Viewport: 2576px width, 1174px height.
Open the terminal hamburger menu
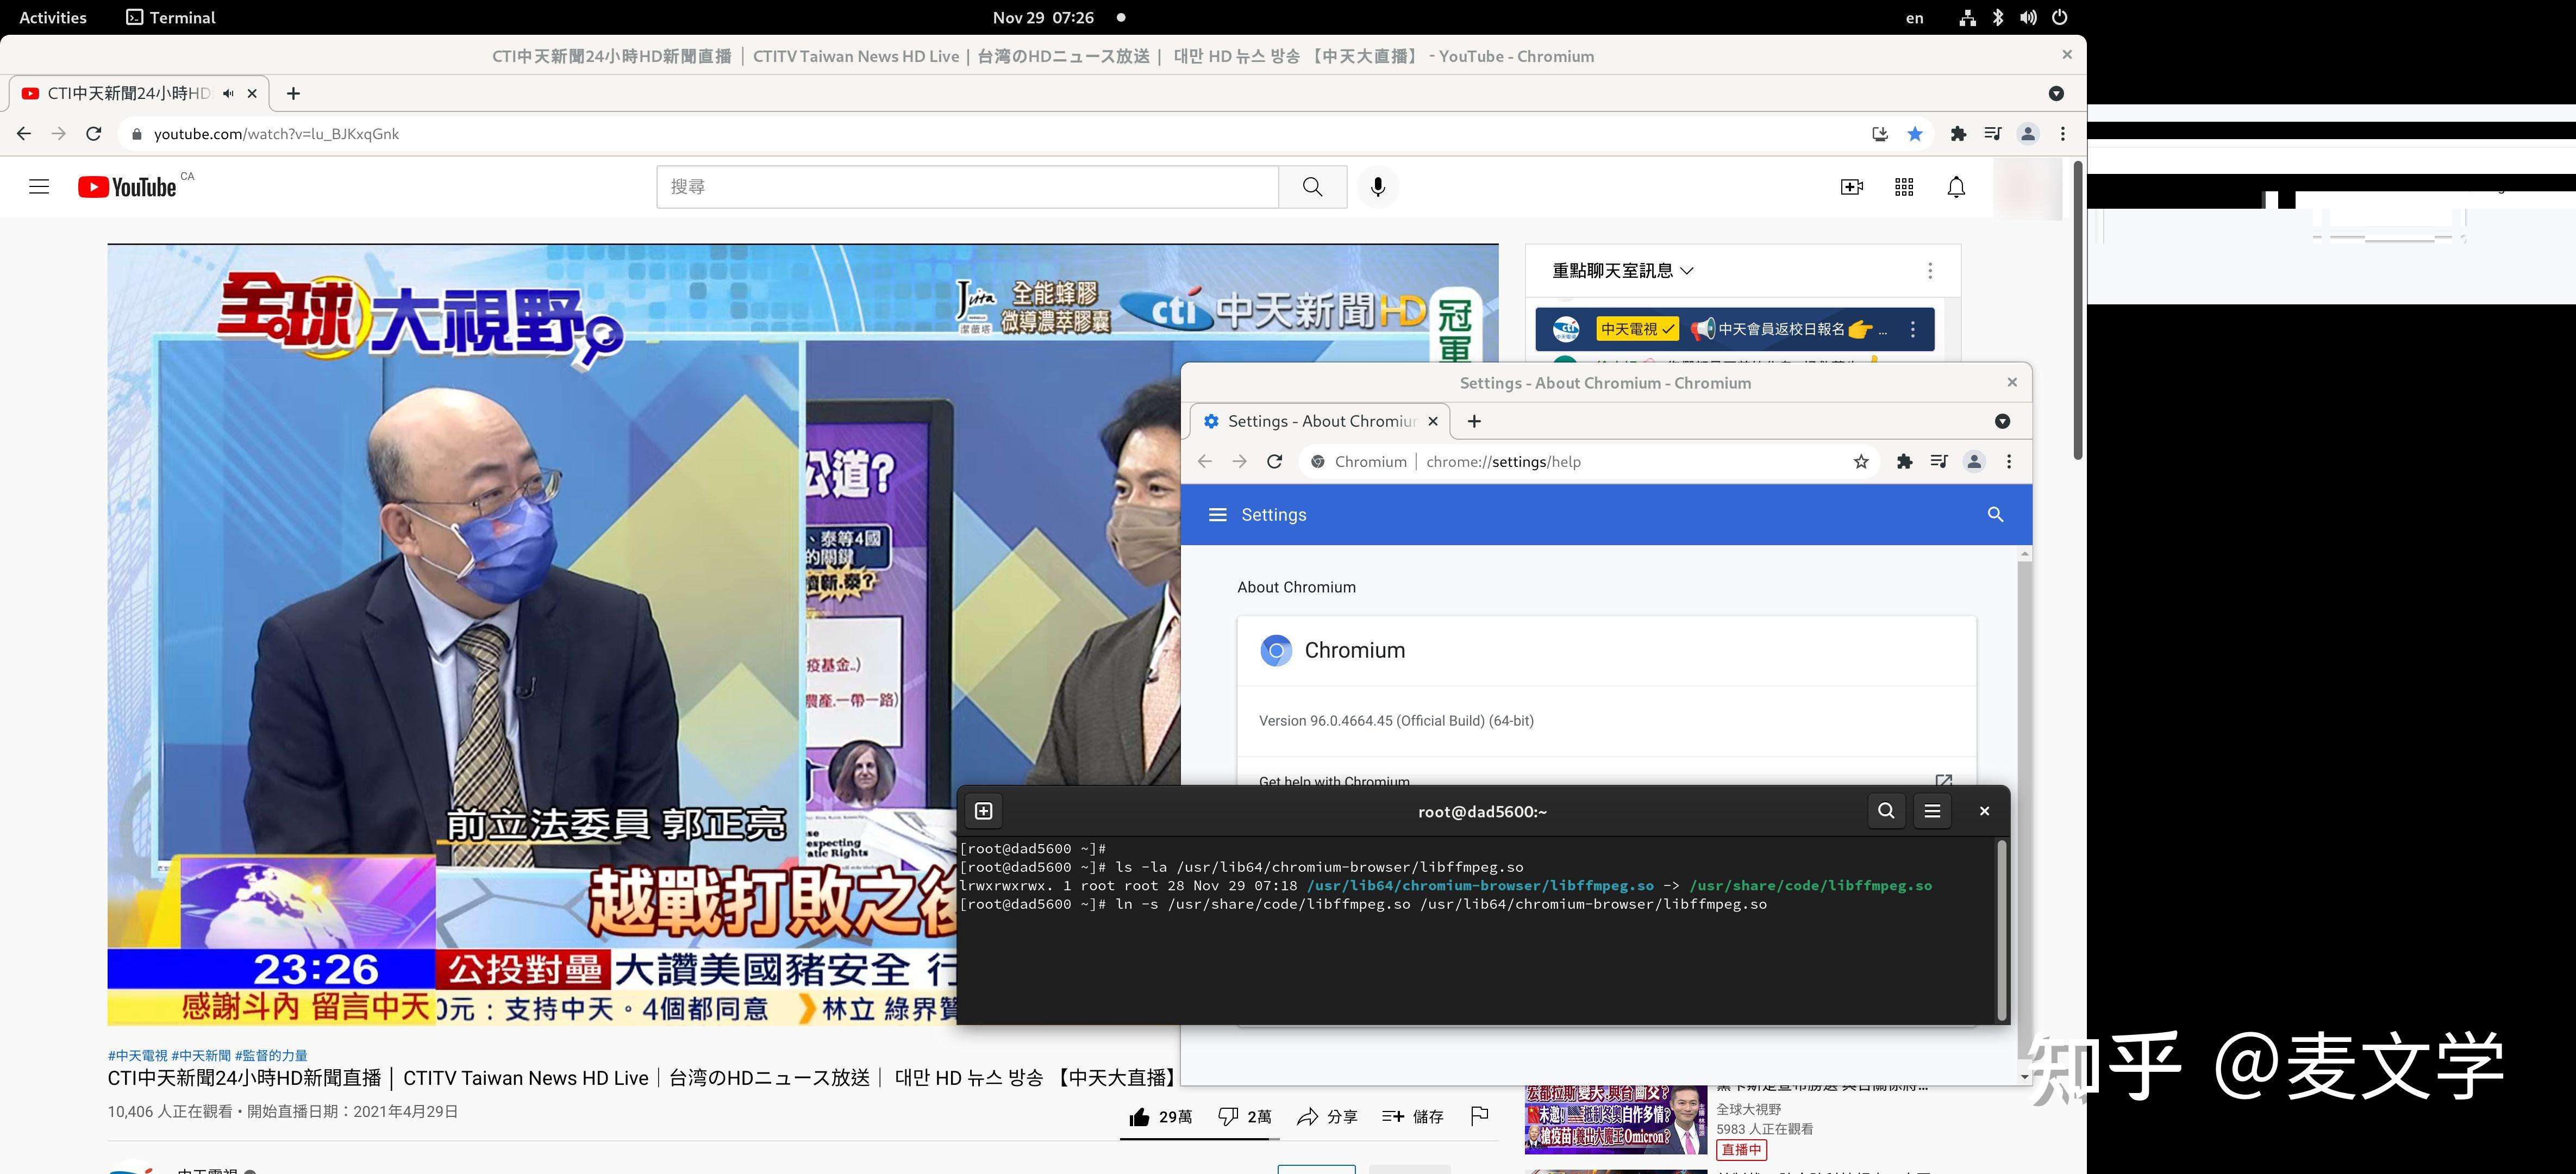(x=1932, y=811)
